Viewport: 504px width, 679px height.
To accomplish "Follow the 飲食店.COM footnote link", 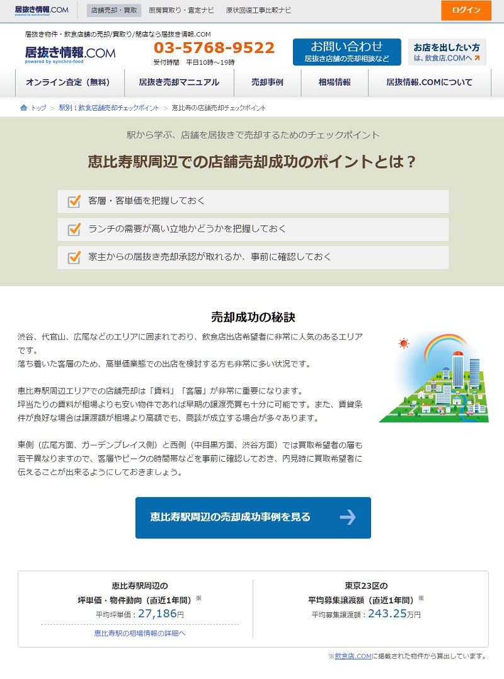I will [353, 656].
